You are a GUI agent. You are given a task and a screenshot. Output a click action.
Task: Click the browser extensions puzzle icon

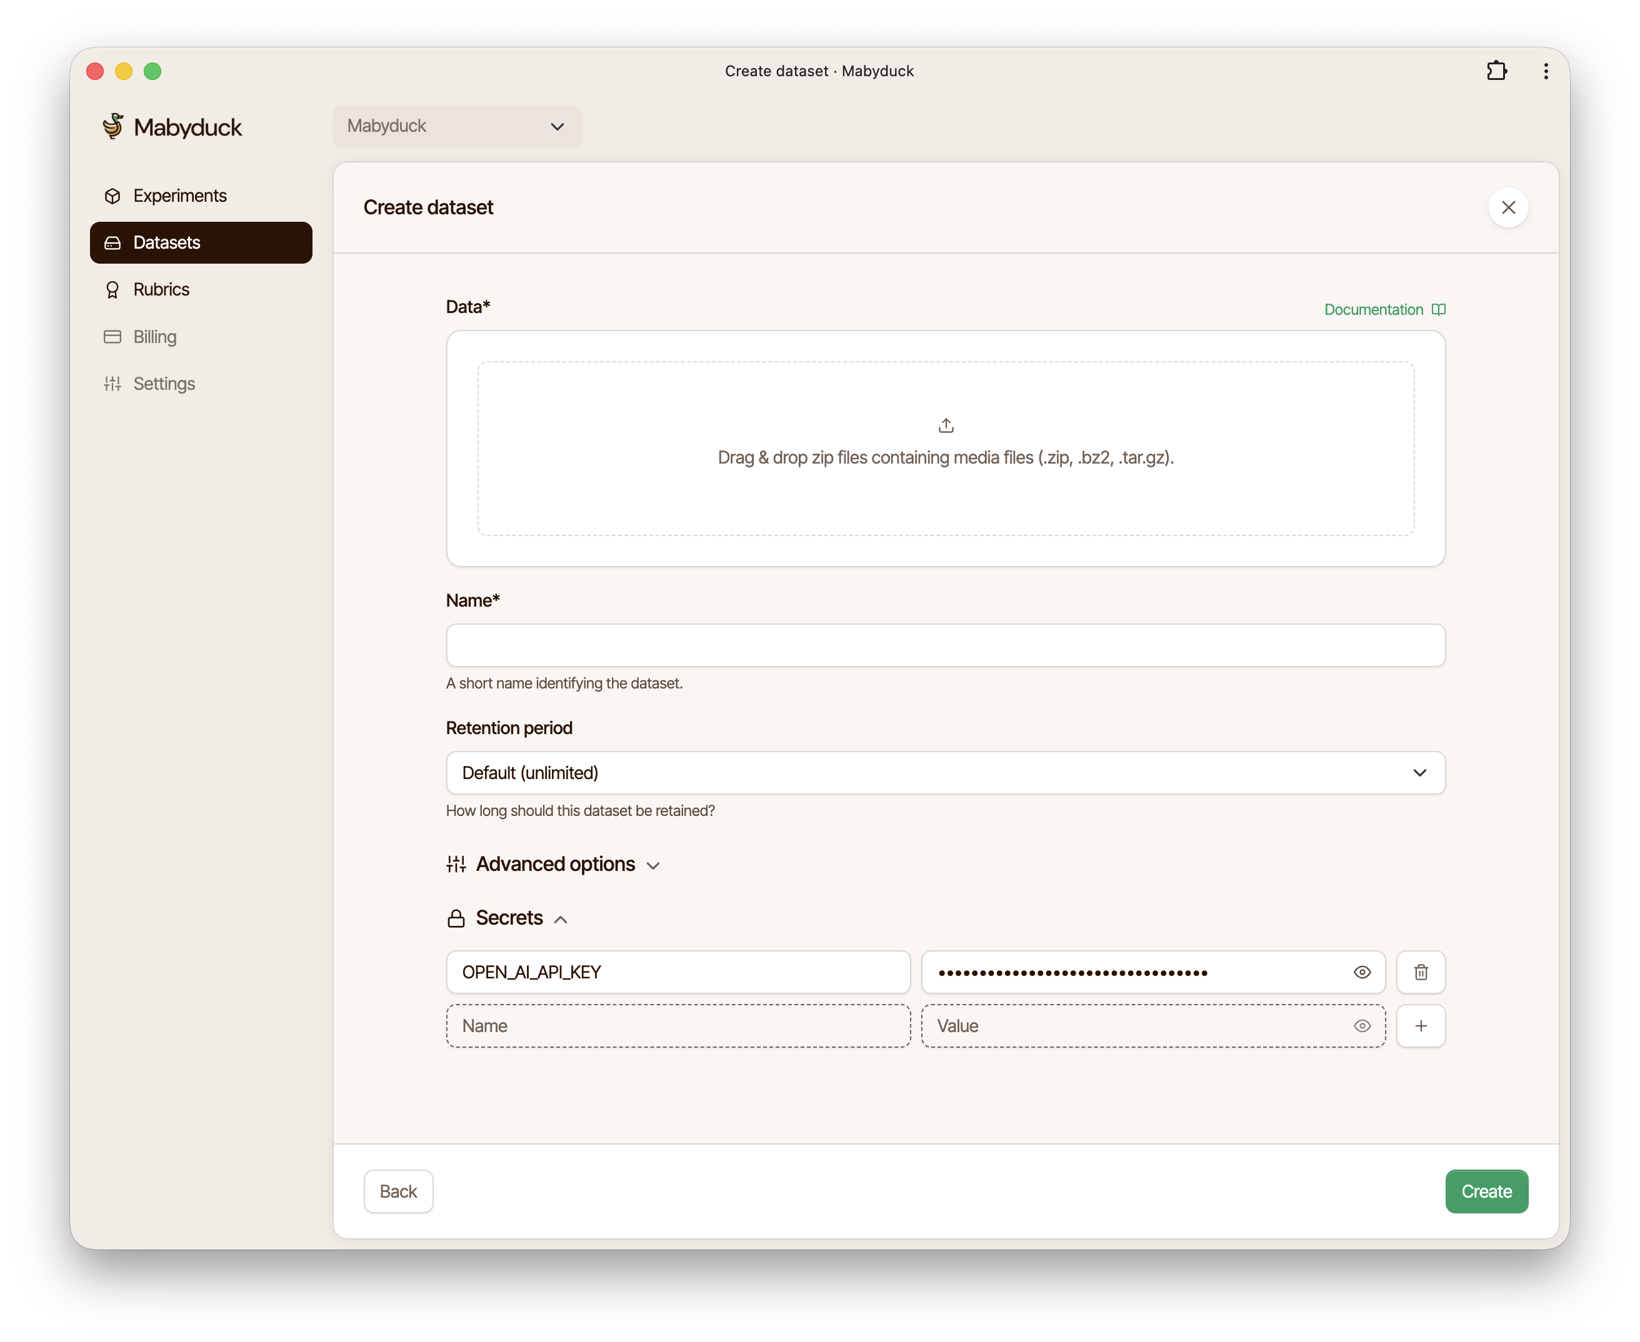1496,71
